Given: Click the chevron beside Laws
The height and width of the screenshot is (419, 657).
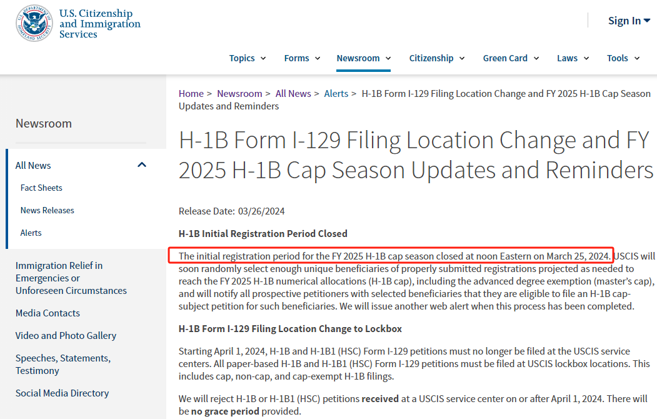Looking at the screenshot, I should [x=586, y=58].
